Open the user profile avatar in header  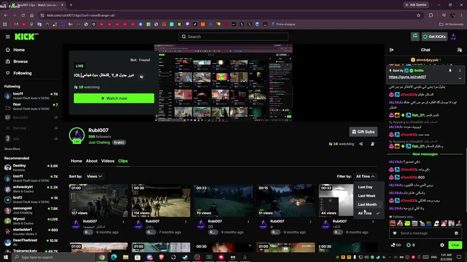click(453, 37)
